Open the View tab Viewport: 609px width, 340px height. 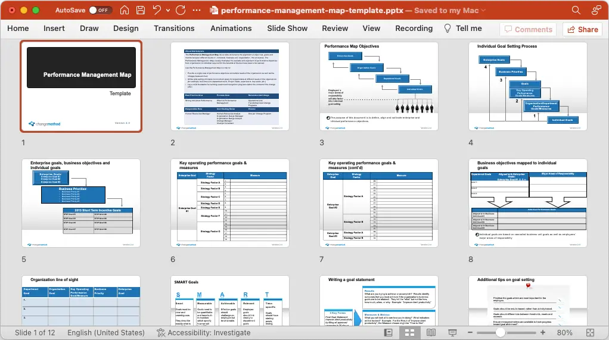[x=371, y=29]
